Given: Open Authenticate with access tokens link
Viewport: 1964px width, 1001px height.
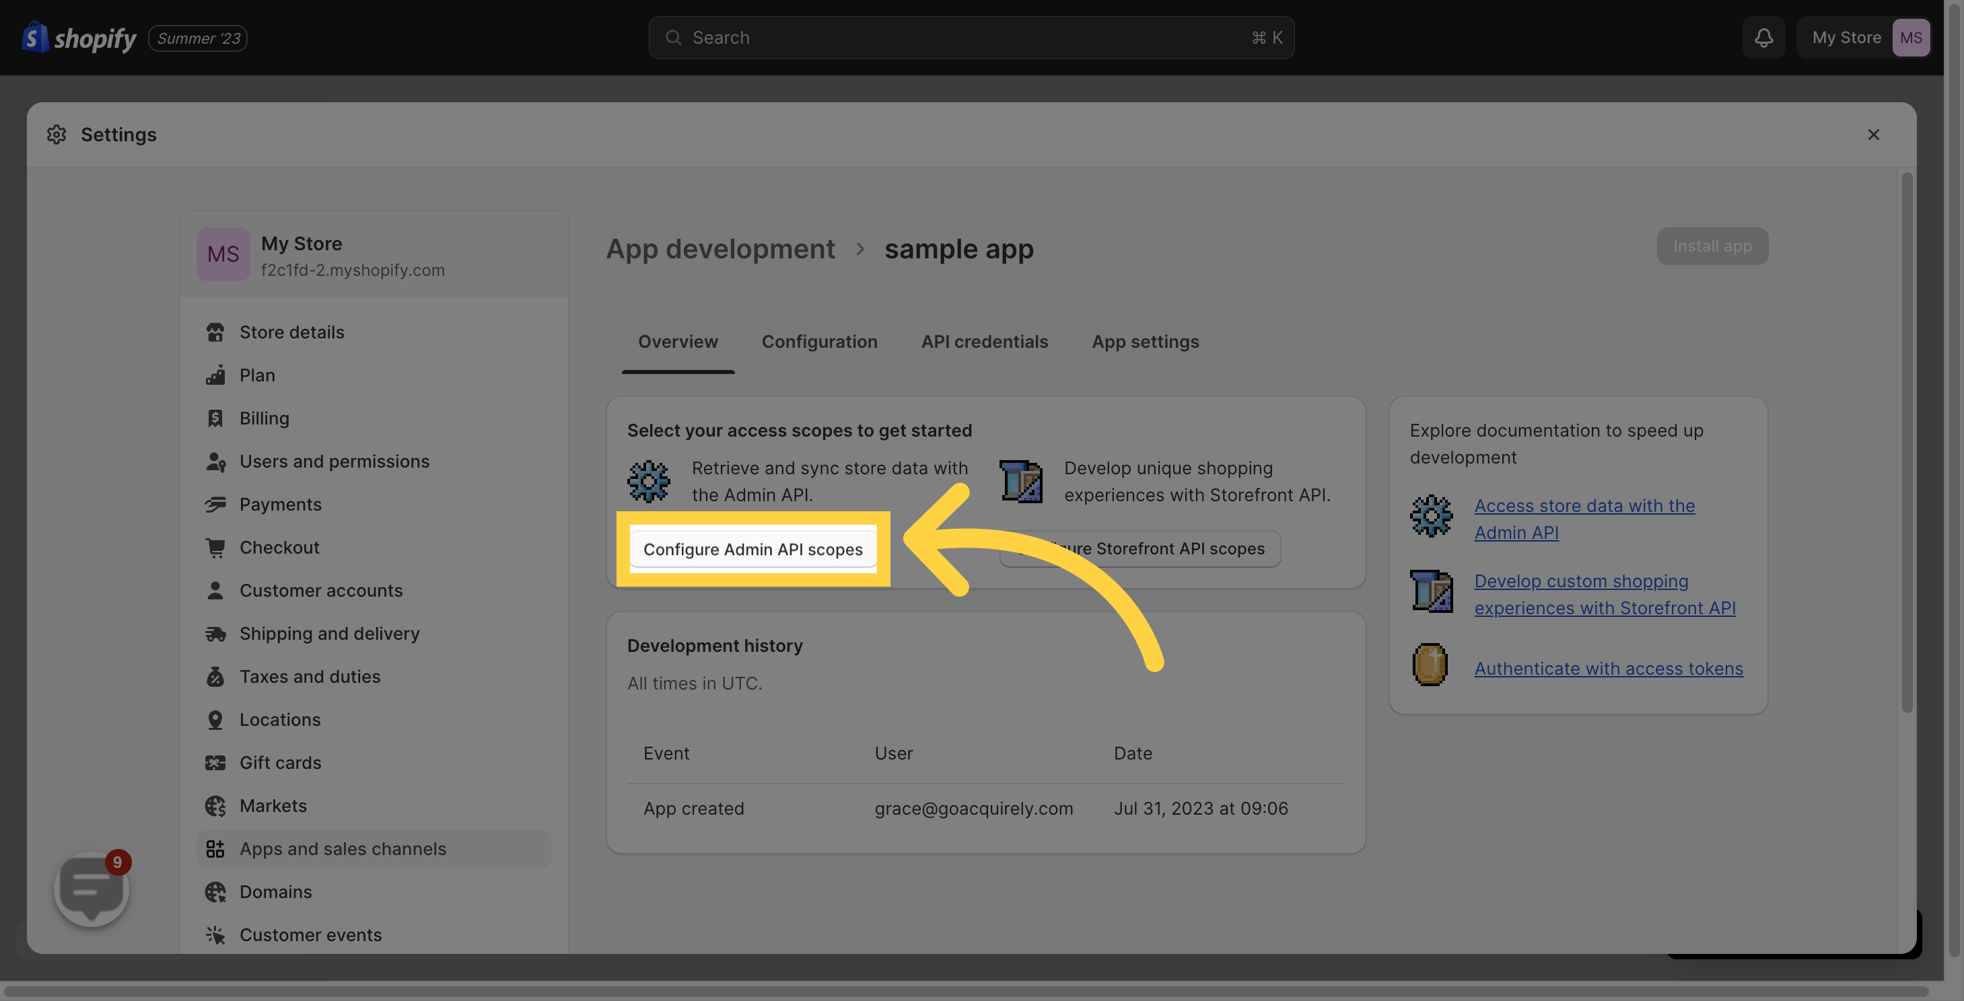Looking at the screenshot, I should coord(1608,668).
